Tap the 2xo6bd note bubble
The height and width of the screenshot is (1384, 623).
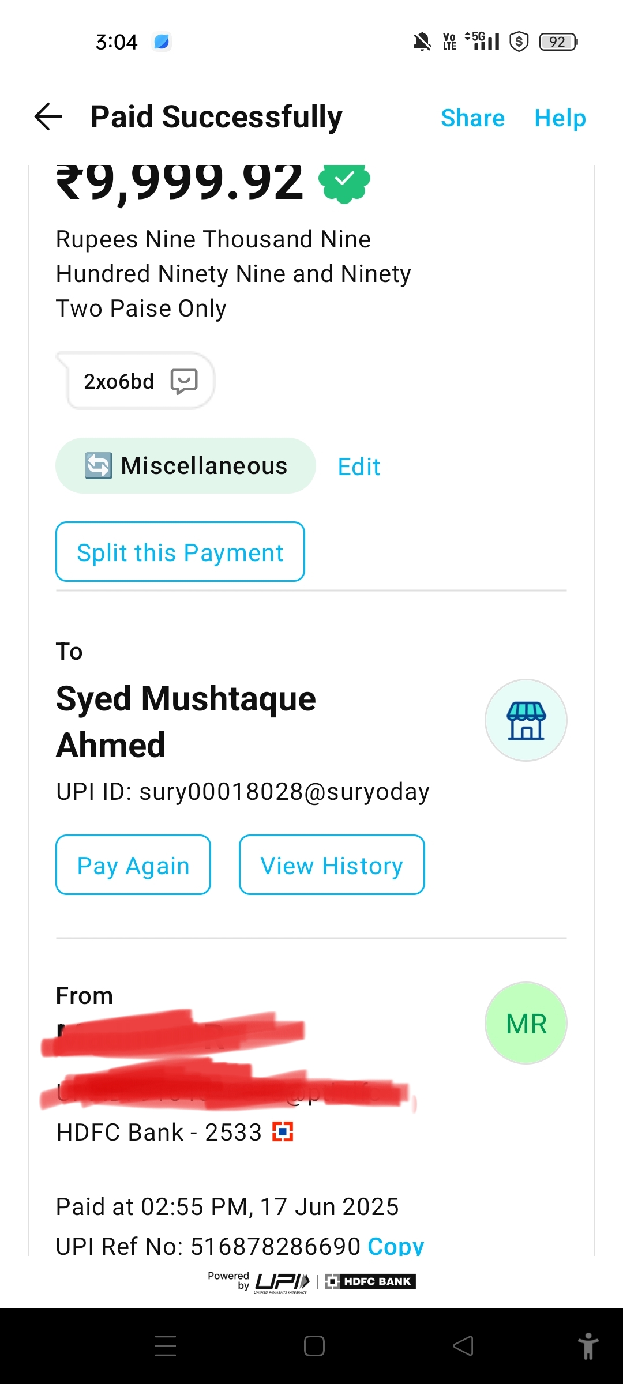(x=119, y=381)
